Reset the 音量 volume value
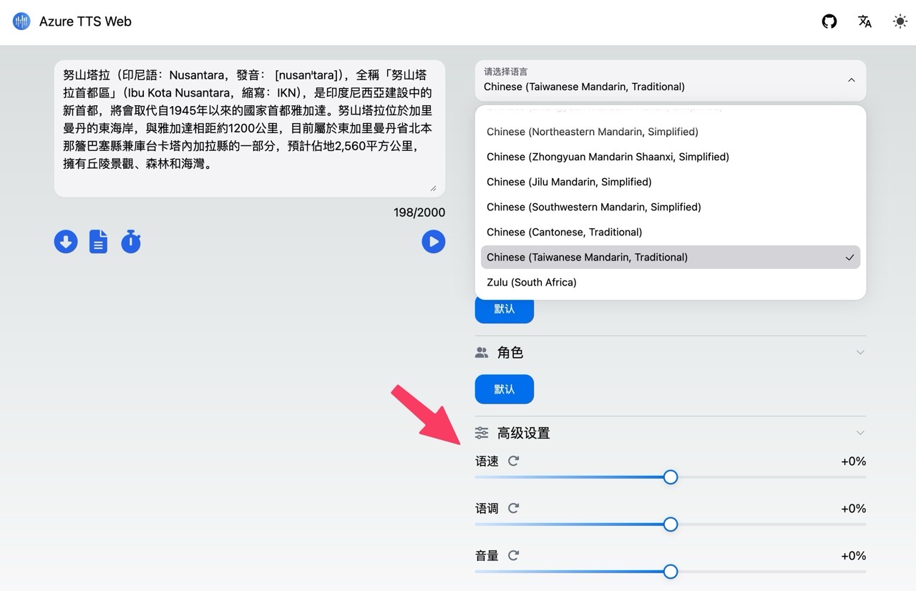This screenshot has height=591, width=916. [513, 556]
